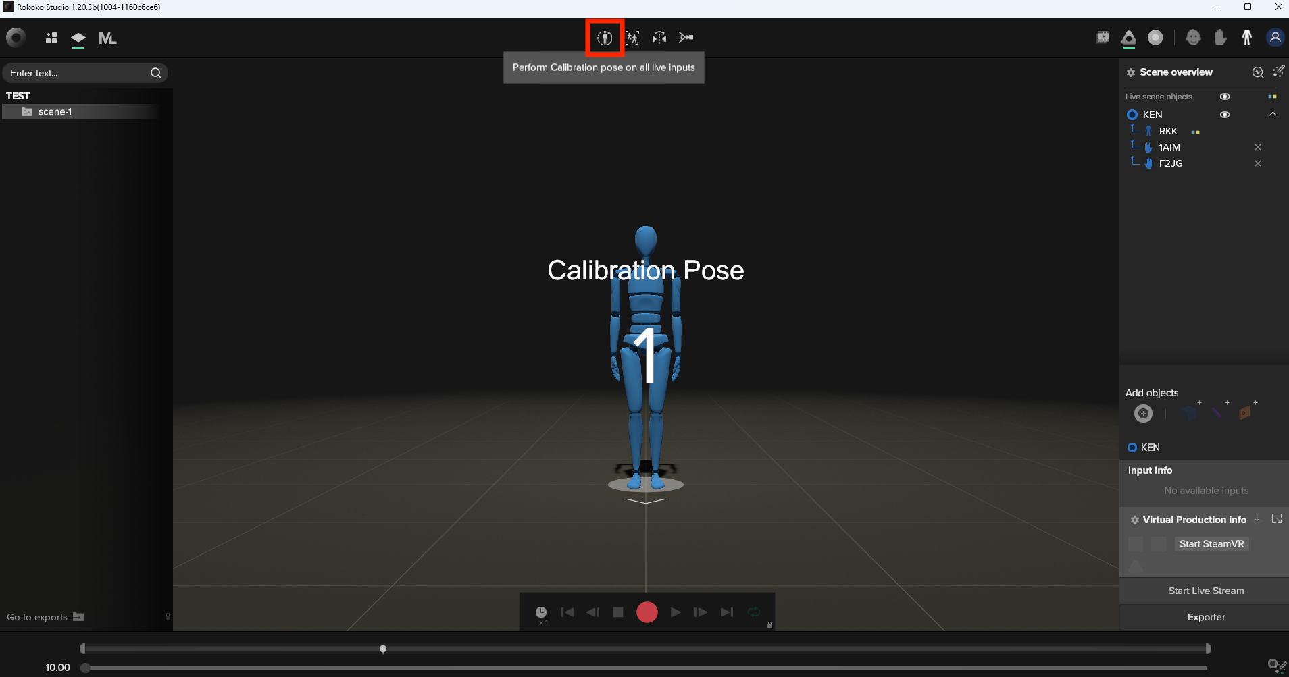Click the red record button
Screen dimensions: 1289x677
tap(647, 612)
